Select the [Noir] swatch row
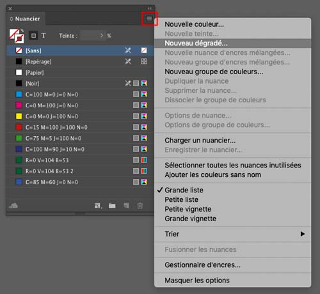Screen dimensions: 320x294 point(80,83)
